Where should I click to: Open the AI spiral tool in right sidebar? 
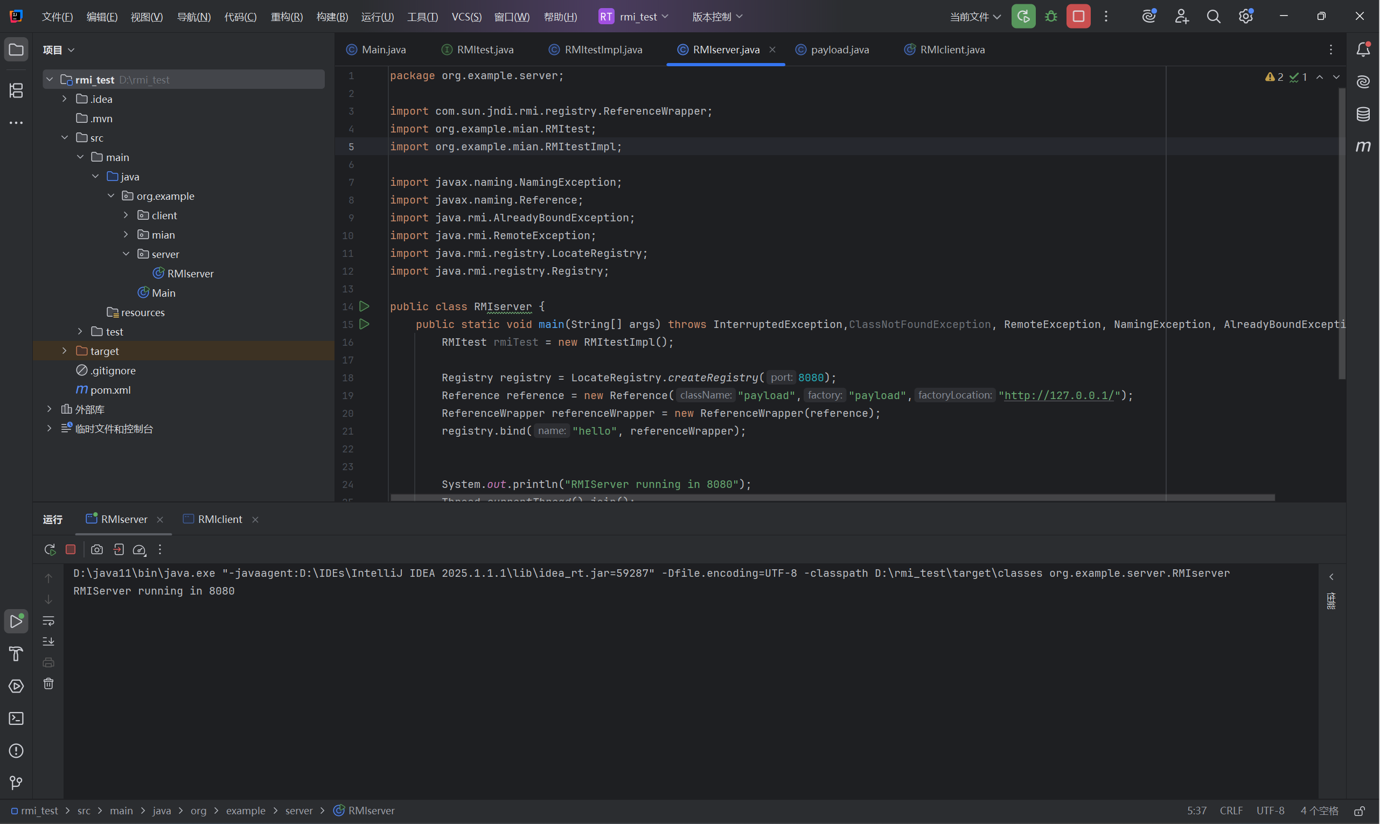tap(1363, 82)
